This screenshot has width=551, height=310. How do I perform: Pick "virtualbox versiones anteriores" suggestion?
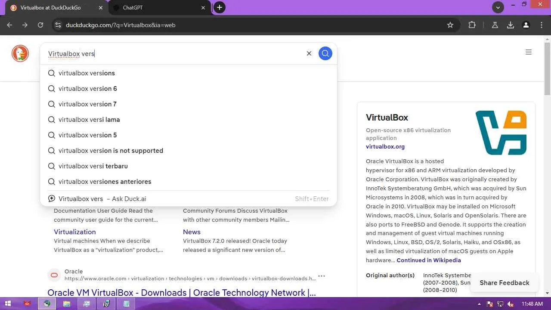pos(189,182)
